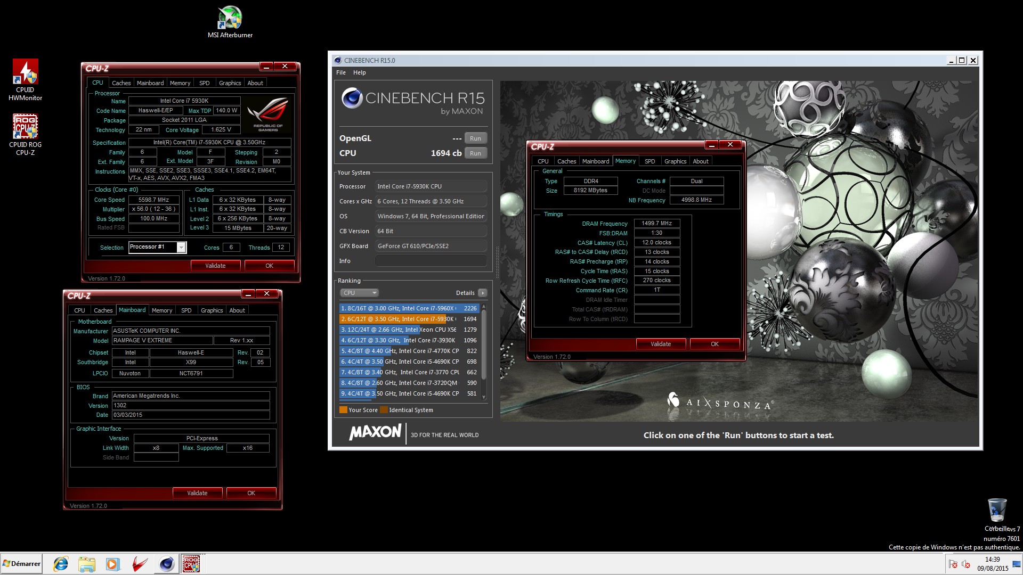Switch to Graphics tab in top CPU-Z window

click(230, 83)
